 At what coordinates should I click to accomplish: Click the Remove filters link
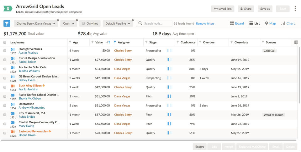(x=205, y=23)
